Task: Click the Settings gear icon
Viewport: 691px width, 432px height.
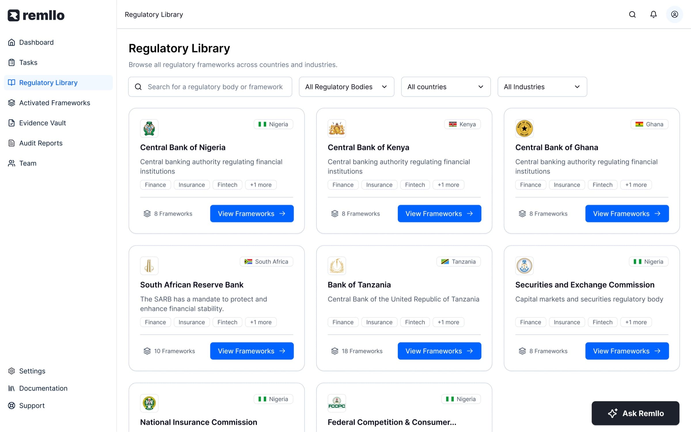Action: click(x=12, y=371)
